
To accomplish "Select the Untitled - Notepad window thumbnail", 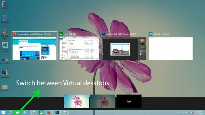I will coord(171,46).
